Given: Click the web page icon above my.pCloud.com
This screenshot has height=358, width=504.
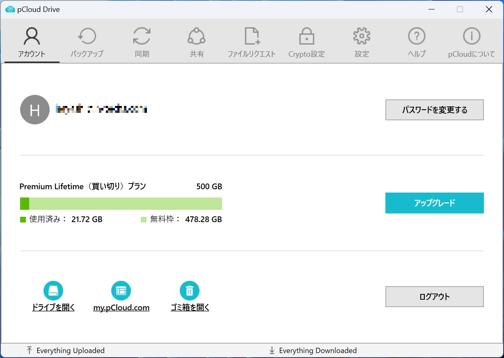Looking at the screenshot, I should tap(121, 291).
